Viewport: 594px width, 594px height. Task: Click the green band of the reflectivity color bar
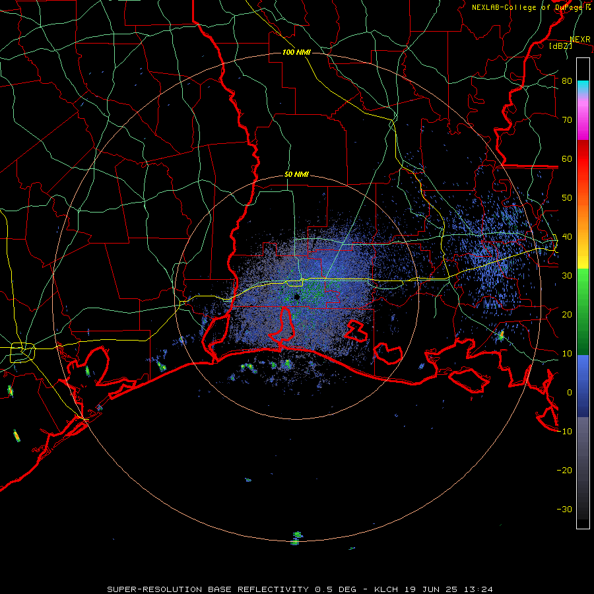(583, 311)
